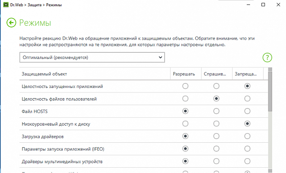Set Целостность файлов пользователей to Запрещать
286x173 pixels.
247,99
